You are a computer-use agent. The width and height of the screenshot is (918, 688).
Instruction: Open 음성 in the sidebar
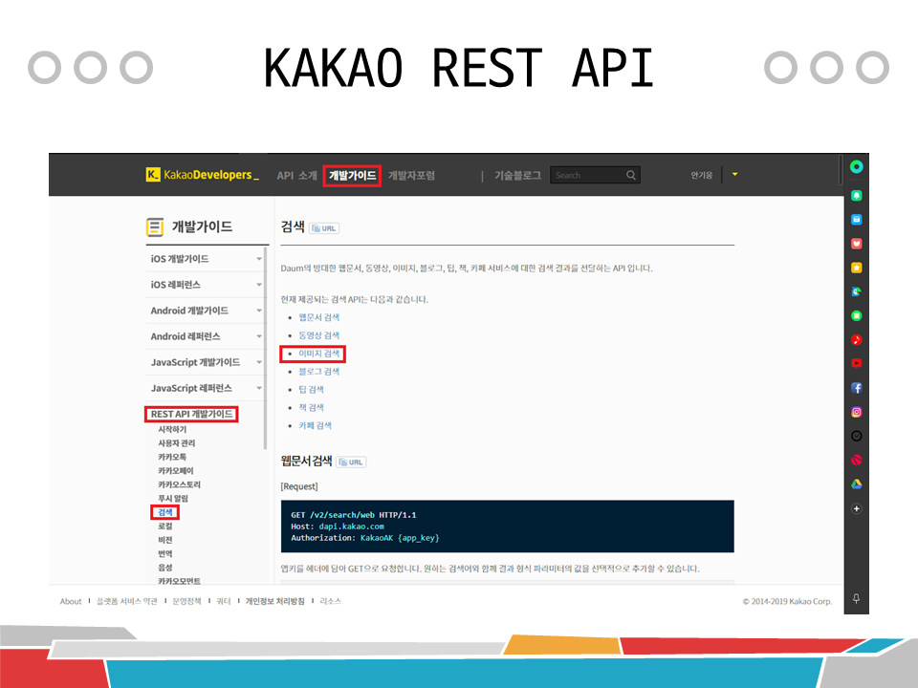[165, 568]
